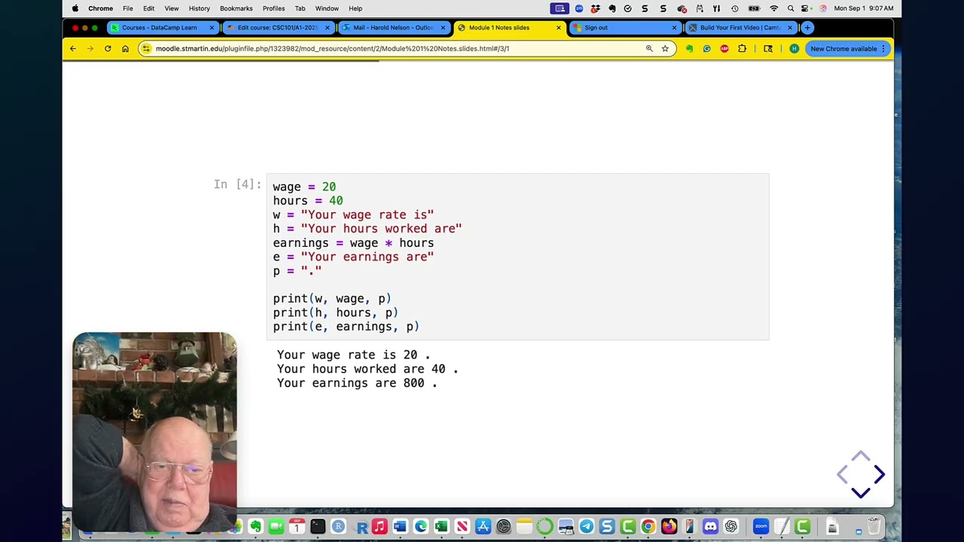
Task: Open Spotlight search in the menu bar
Action: (790, 8)
